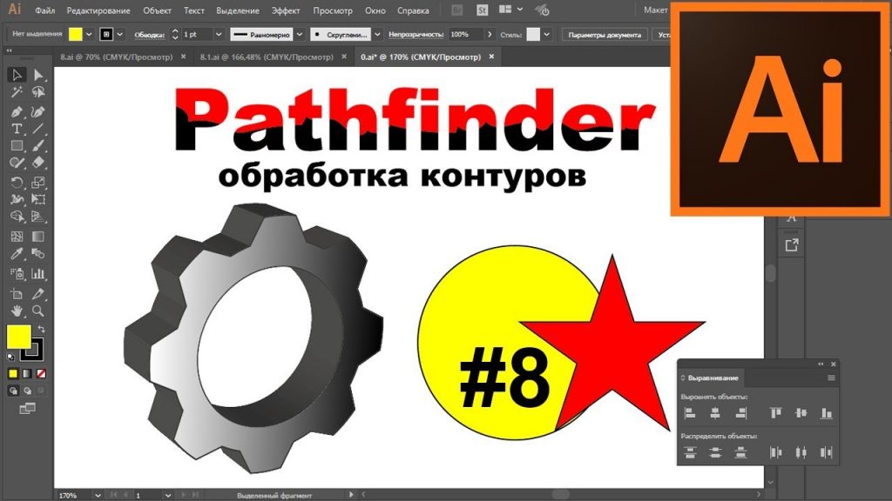Image resolution: width=892 pixels, height=501 pixels.
Task: Enable Draw Behind mode
Action: pyautogui.click(x=27, y=391)
